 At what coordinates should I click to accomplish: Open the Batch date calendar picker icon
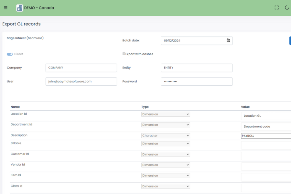[228, 40]
